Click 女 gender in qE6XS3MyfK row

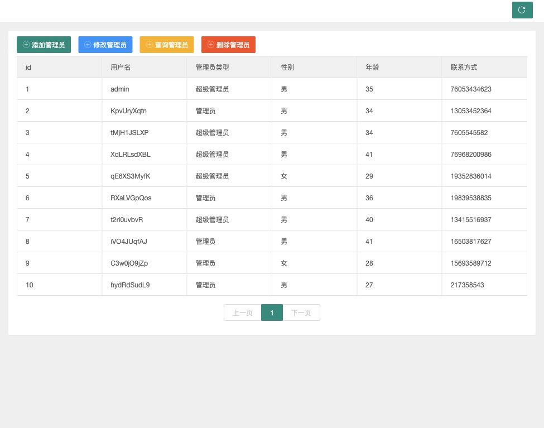pyautogui.click(x=284, y=176)
